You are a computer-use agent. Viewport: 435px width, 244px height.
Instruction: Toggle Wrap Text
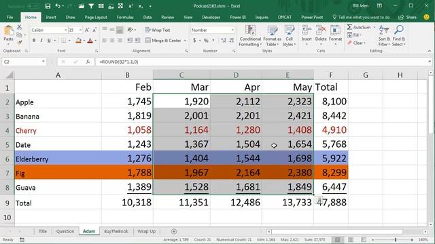pos(158,30)
